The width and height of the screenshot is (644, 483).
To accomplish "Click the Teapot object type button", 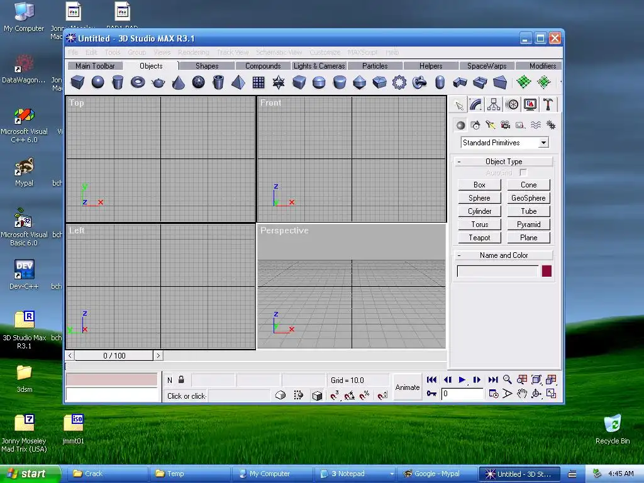I will [x=479, y=237].
